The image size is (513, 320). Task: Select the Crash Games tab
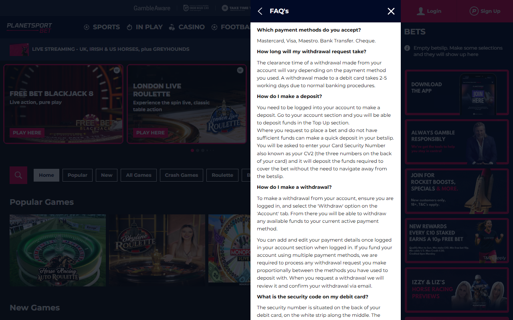(x=182, y=175)
